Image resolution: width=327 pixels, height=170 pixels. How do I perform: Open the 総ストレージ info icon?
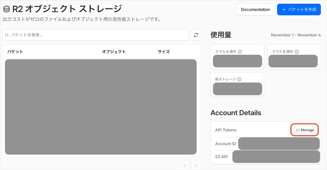pyautogui.click(x=239, y=79)
